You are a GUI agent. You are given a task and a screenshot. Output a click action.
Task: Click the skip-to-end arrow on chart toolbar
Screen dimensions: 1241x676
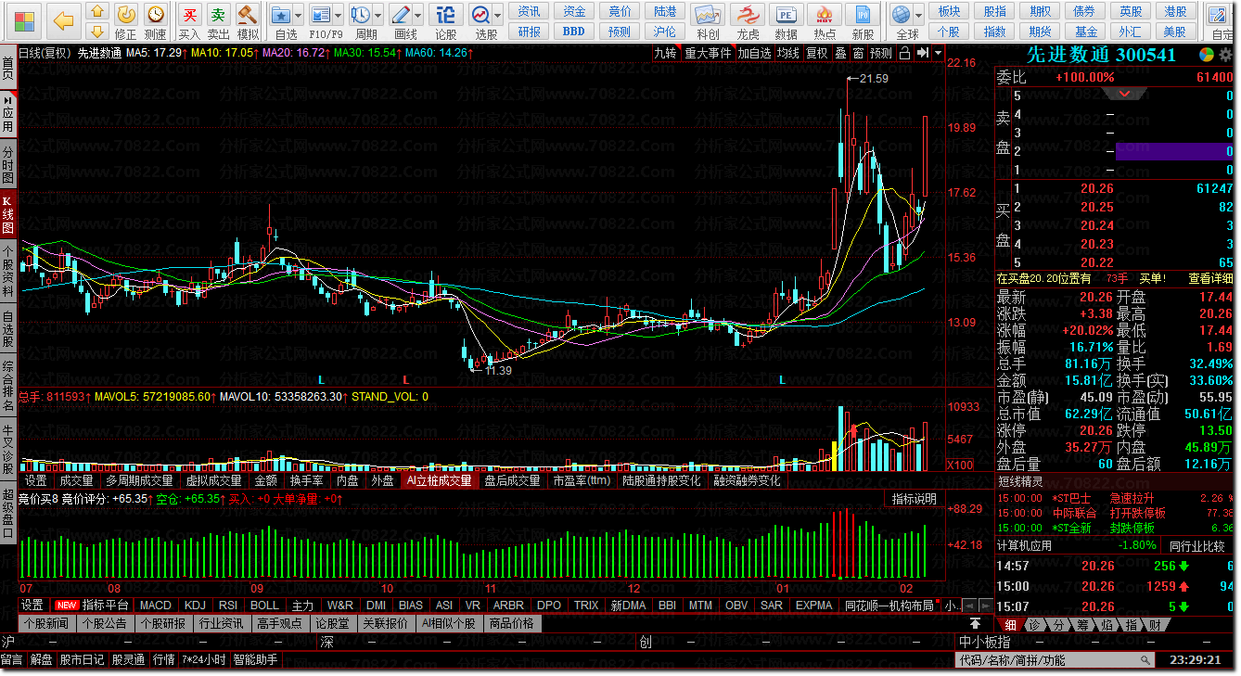(922, 53)
